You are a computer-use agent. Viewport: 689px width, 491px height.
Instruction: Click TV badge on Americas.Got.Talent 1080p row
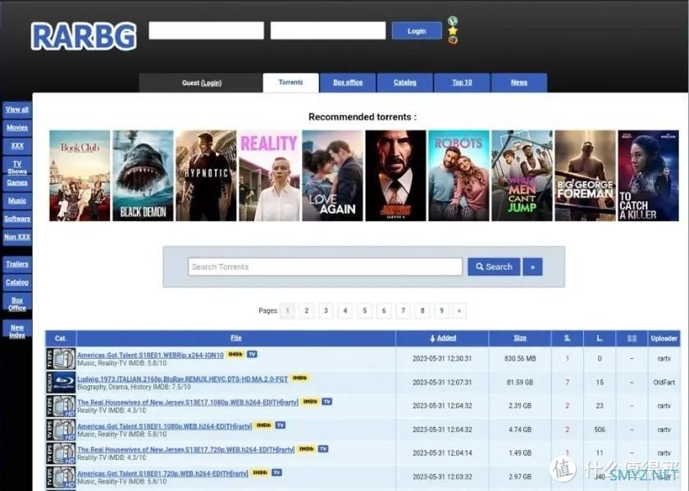(x=281, y=425)
